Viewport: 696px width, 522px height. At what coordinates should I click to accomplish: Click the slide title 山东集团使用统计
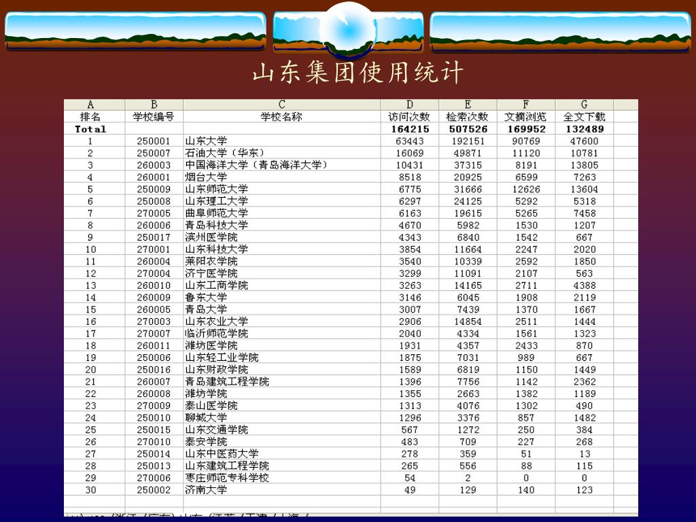click(358, 72)
